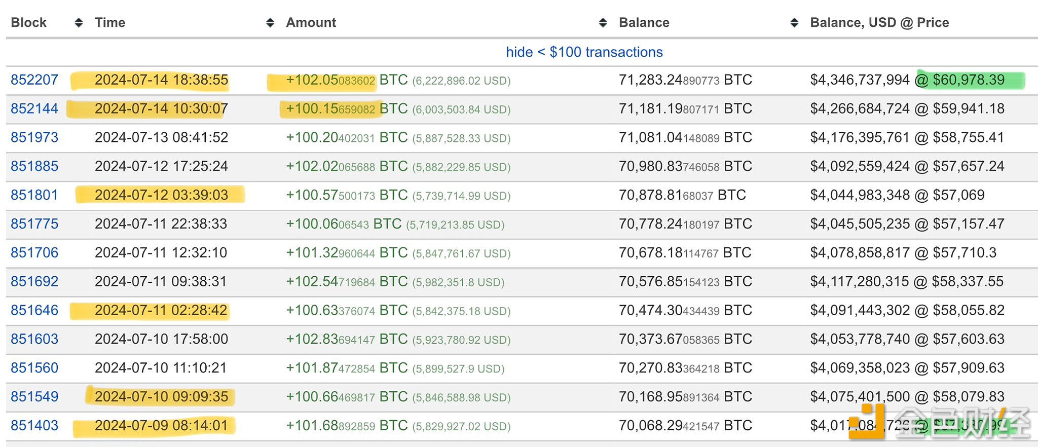
Task: Open block 851560 link
Action: pos(34,368)
